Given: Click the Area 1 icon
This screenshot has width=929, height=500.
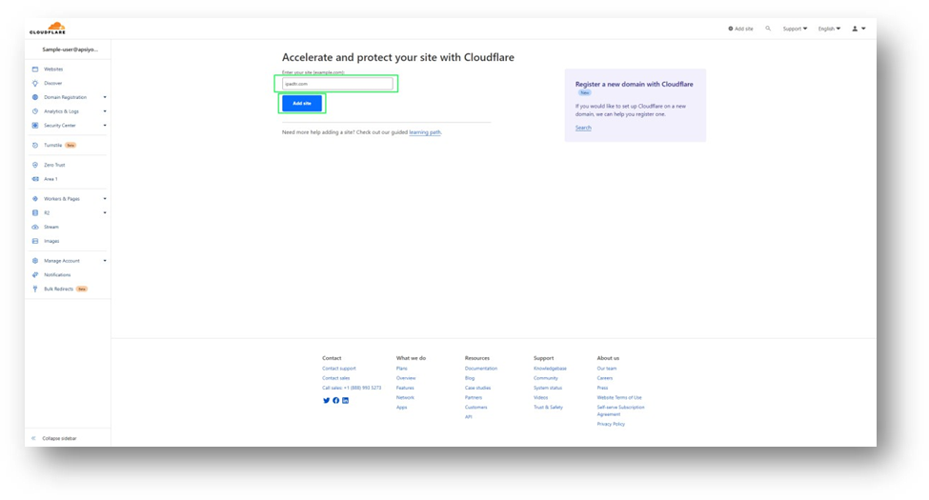Looking at the screenshot, I should (35, 179).
